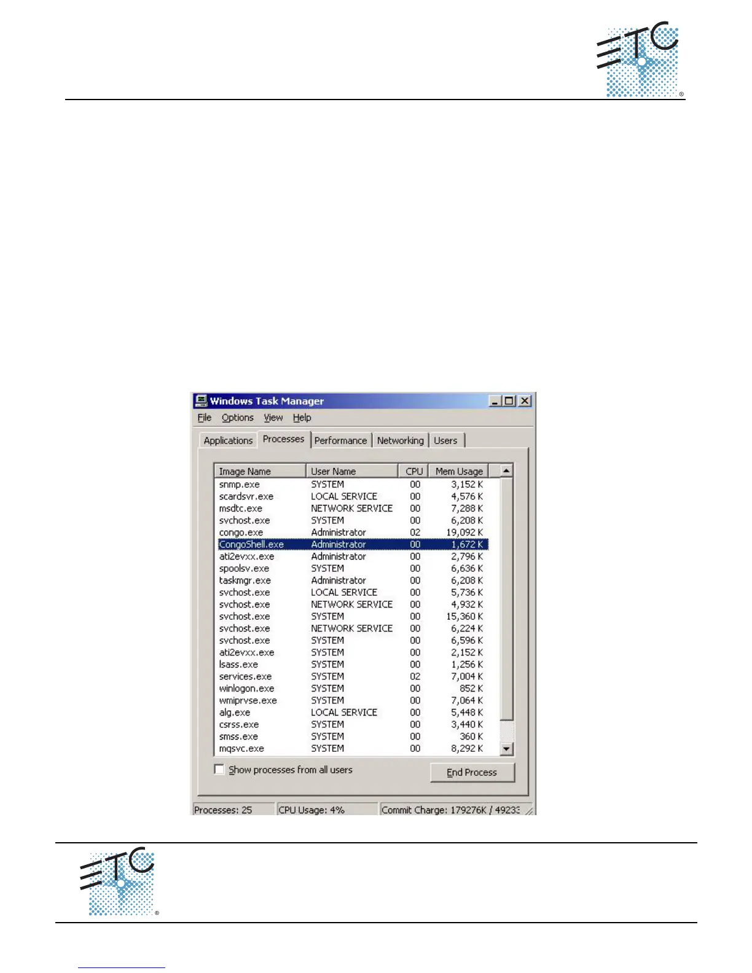
Task: Select the spoolsv.exe process row
Action: (x=351, y=568)
